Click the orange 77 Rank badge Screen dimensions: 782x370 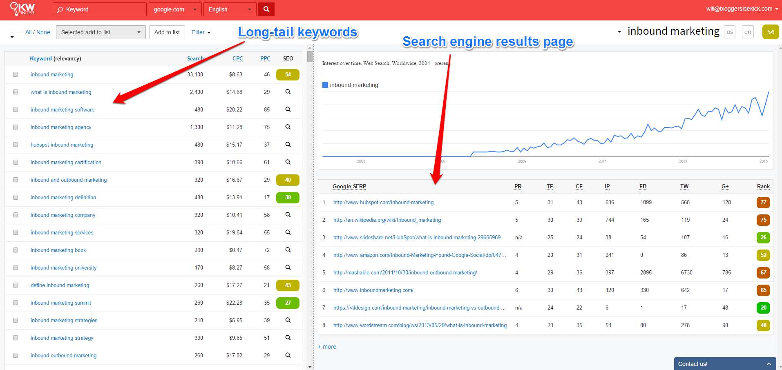(763, 202)
